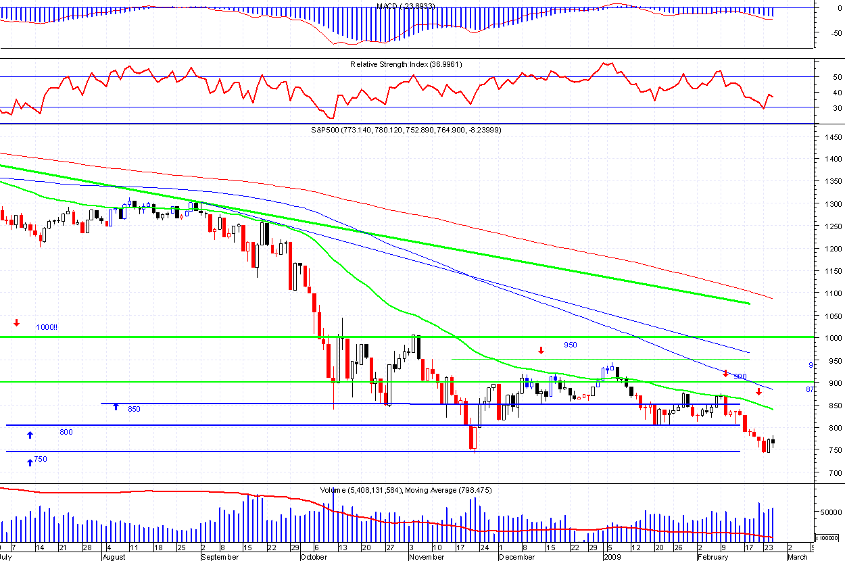Click the 30 level on the RSI axis

(x=837, y=108)
